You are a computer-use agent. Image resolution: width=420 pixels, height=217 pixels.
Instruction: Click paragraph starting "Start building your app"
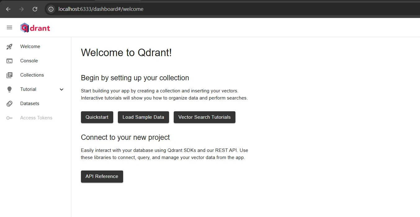point(164,95)
